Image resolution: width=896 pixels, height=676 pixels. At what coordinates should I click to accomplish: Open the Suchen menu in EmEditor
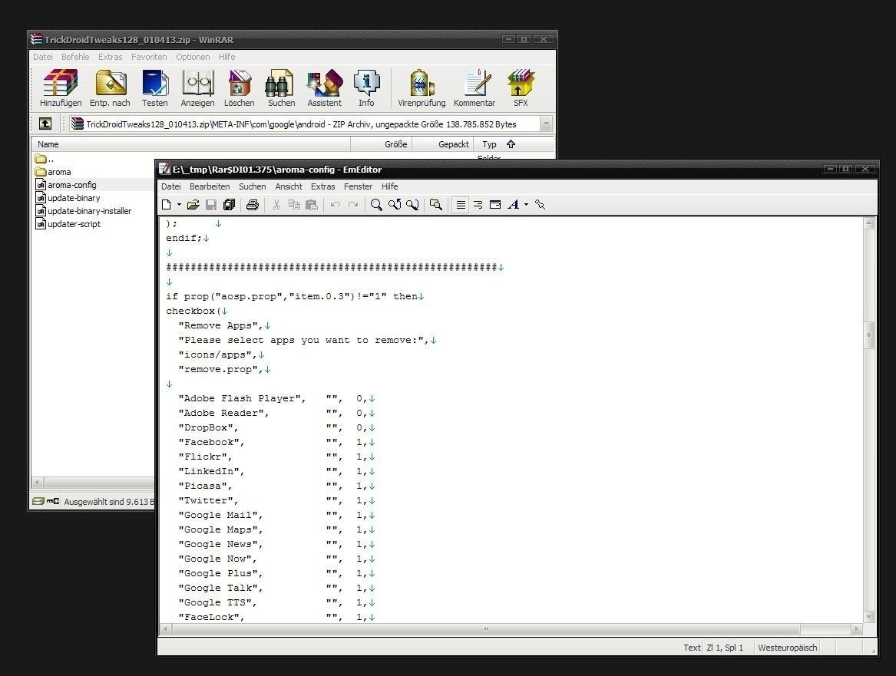pos(252,186)
